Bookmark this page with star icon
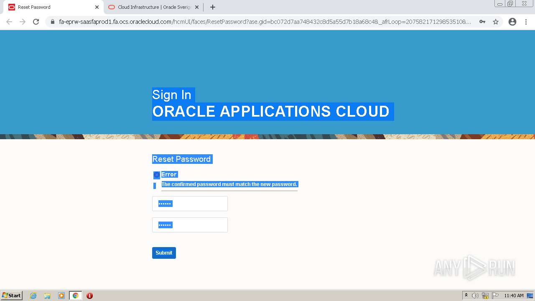 (x=496, y=22)
